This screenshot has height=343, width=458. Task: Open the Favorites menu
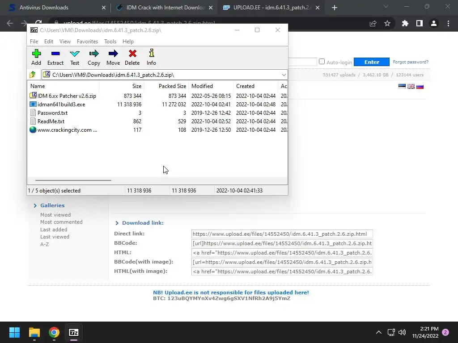point(87,42)
